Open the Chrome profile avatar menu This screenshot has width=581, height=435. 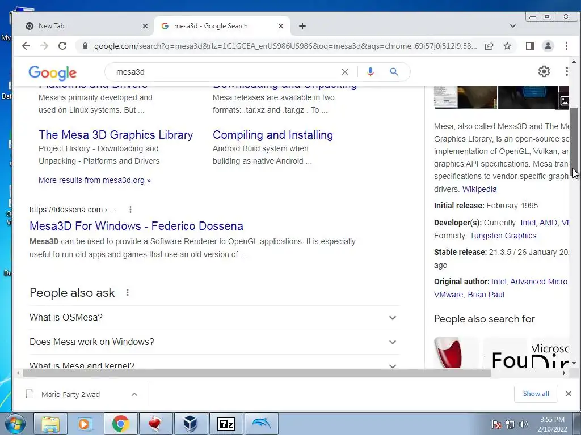548,46
